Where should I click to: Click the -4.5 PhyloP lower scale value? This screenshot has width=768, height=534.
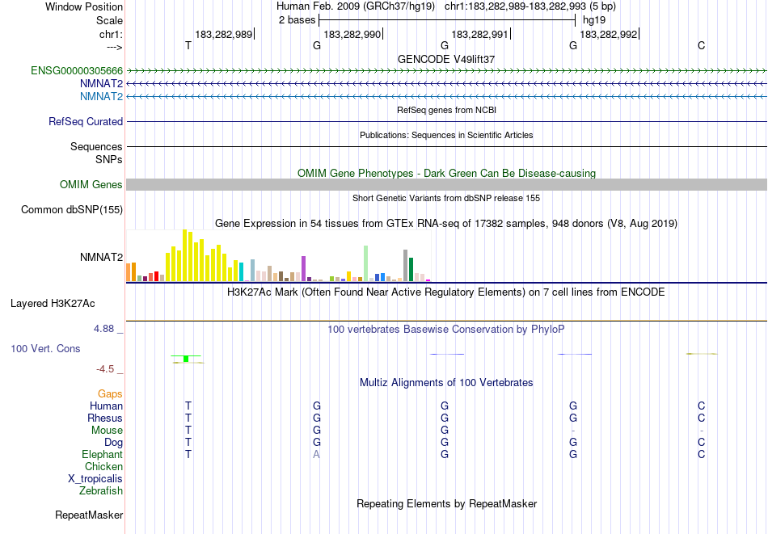[x=105, y=369]
